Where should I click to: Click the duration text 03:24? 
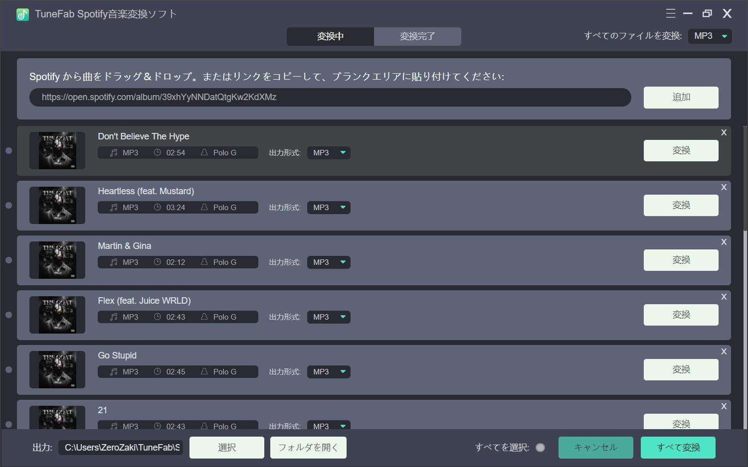pyautogui.click(x=176, y=208)
